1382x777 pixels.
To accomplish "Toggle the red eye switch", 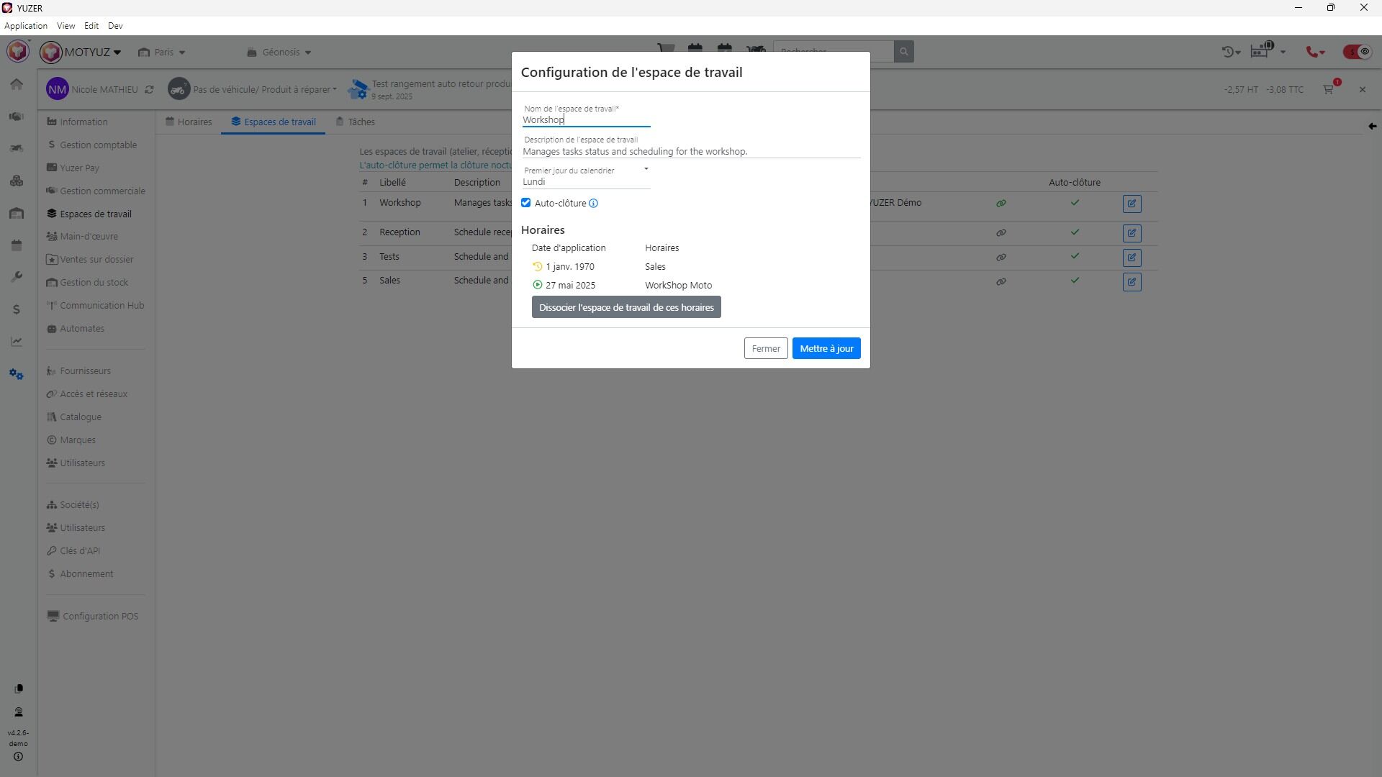I will tap(1357, 52).
